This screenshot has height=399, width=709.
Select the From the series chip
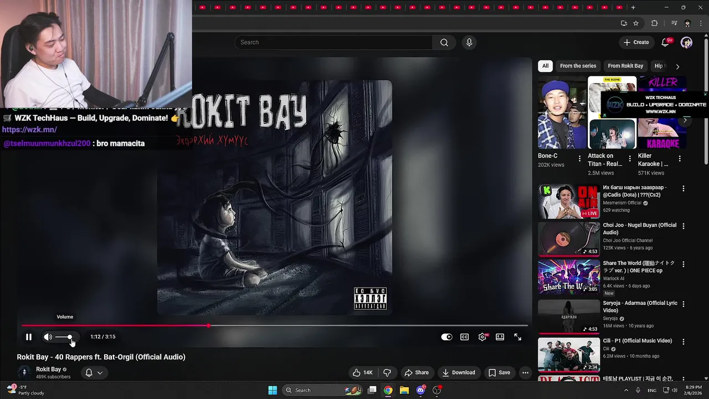(578, 66)
